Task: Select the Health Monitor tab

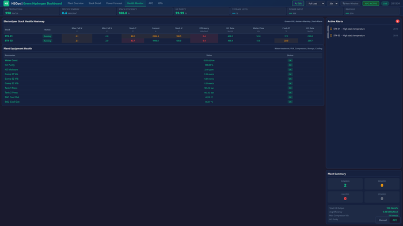Action: 135,3
